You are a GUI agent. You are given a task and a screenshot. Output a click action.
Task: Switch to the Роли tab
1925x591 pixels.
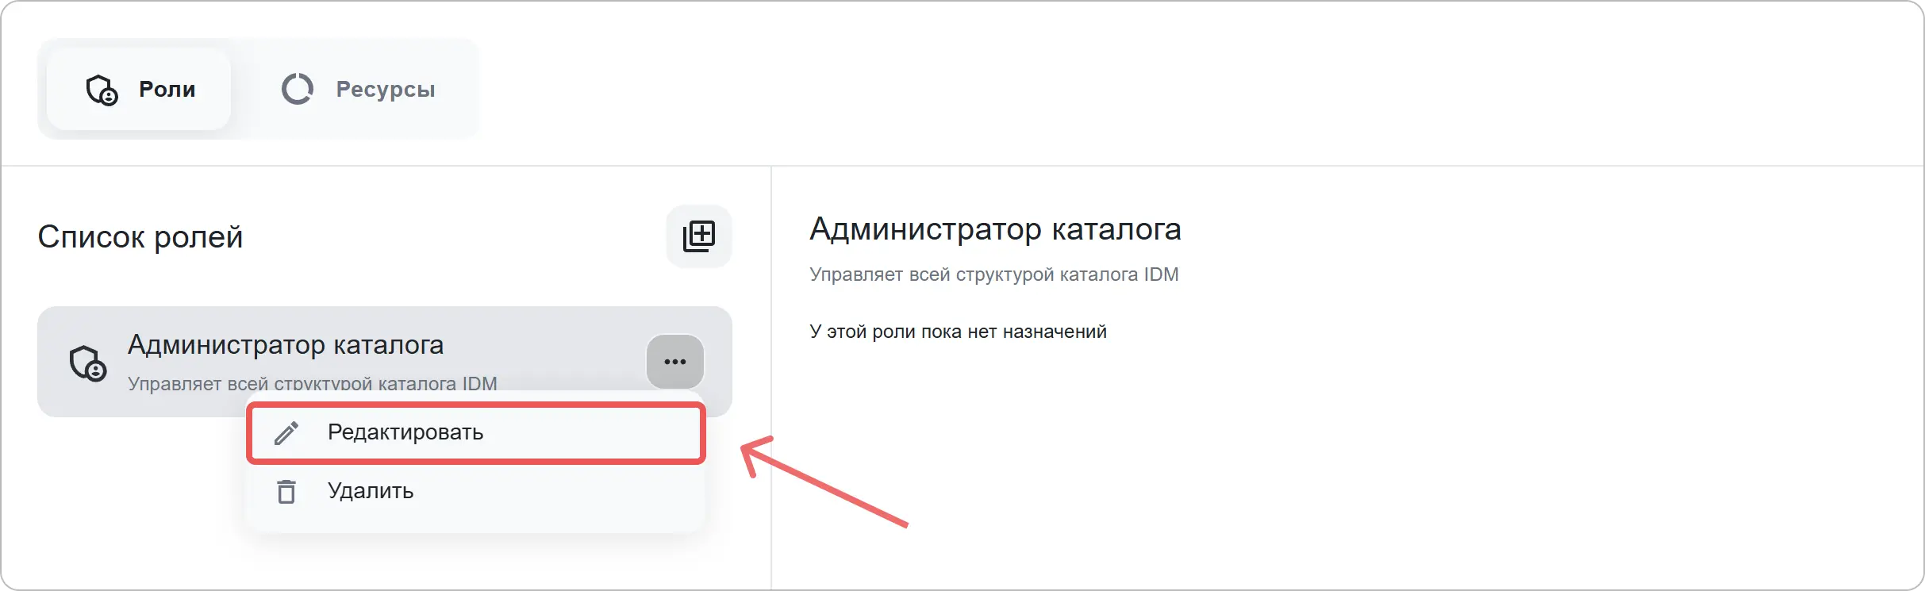tap(139, 89)
